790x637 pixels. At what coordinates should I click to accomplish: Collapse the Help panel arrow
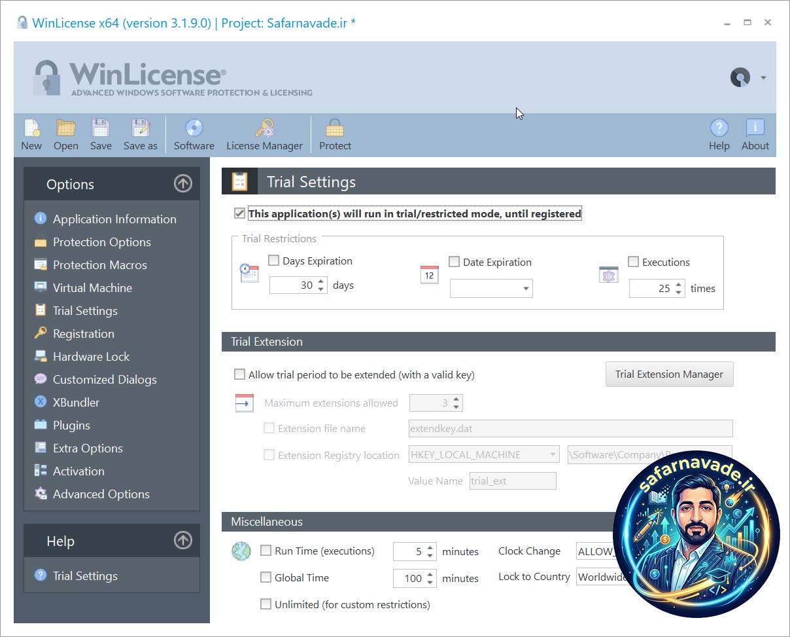(183, 541)
